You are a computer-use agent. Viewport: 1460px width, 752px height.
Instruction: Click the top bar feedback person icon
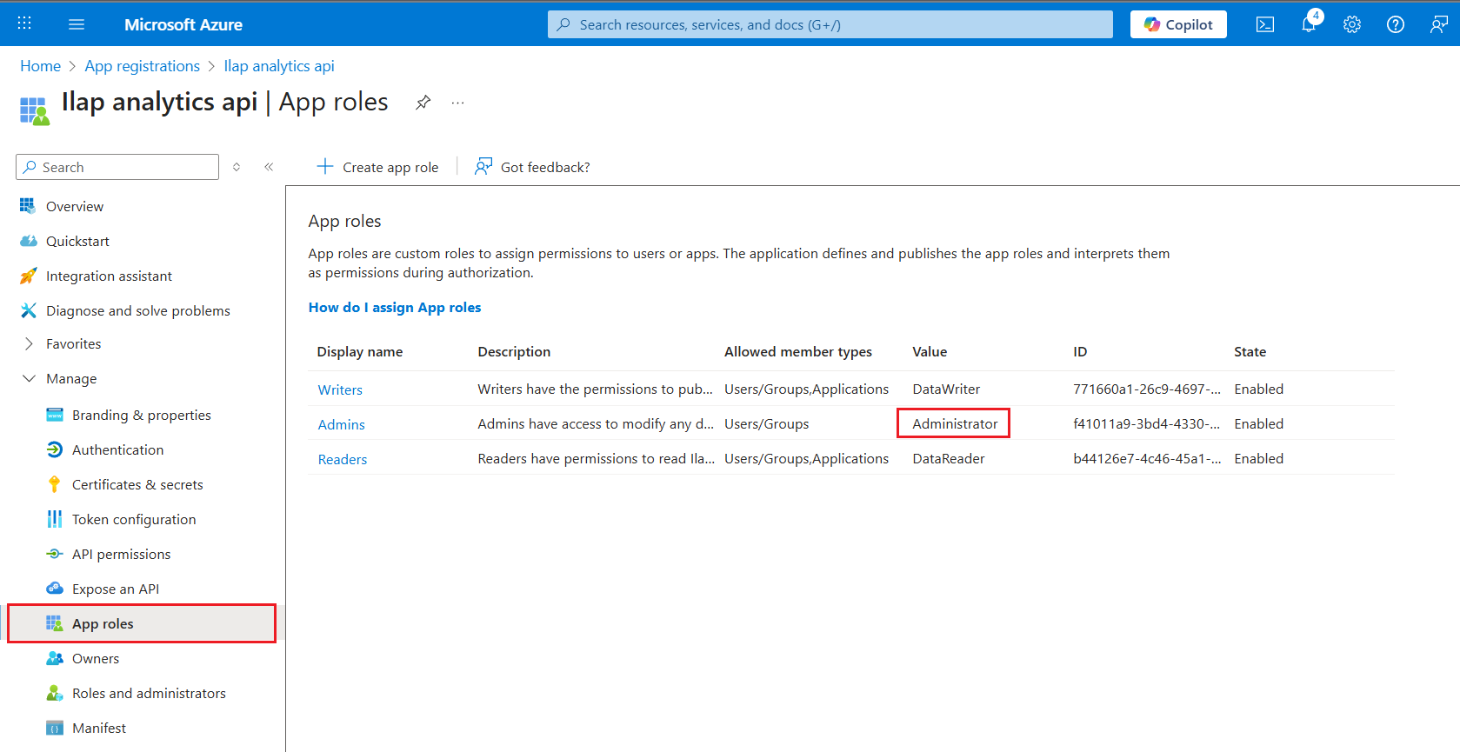tap(1439, 24)
